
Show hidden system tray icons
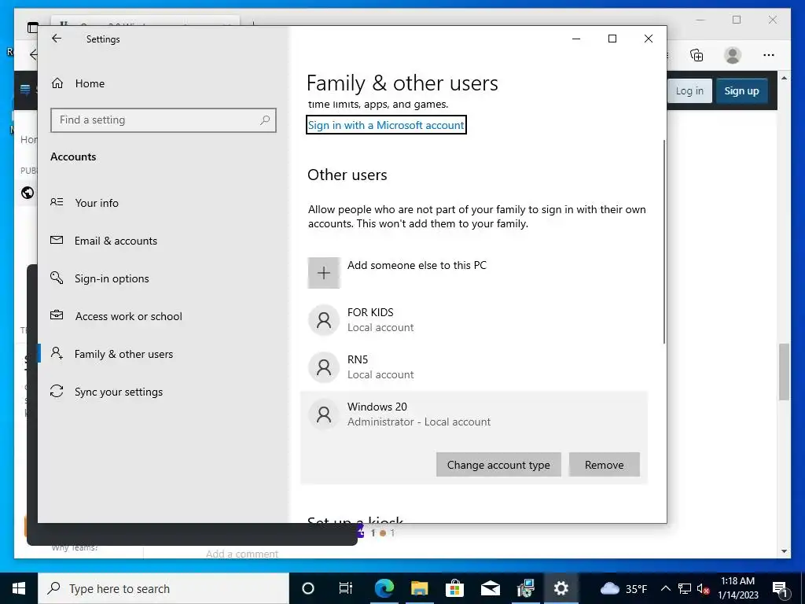pyautogui.click(x=665, y=588)
